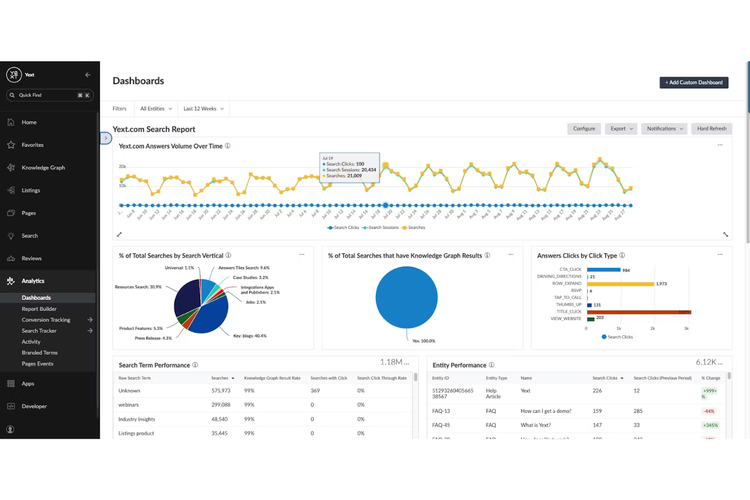Image resolution: width=750 pixels, height=500 pixels.
Task: Open All Entities filter dropdown
Action: 156,109
